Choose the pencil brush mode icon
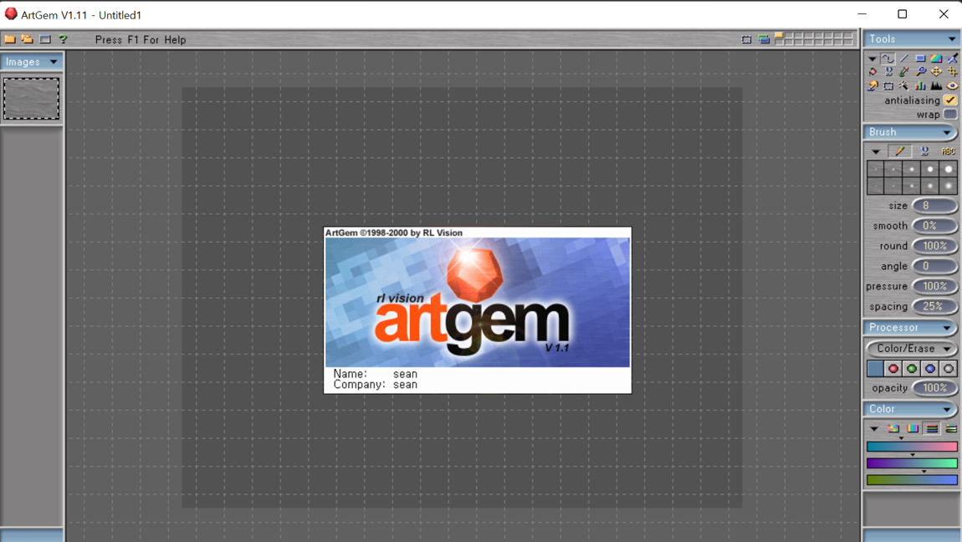Image resolution: width=962 pixels, height=542 pixels. click(x=899, y=151)
